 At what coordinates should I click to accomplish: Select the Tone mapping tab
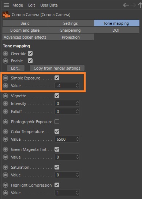[116, 23]
